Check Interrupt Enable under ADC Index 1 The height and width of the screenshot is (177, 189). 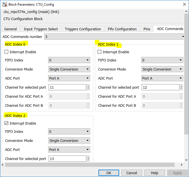click(x=100, y=52)
